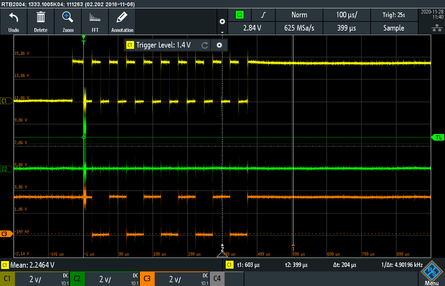Viewport: 445px width, 286px height.
Task: Click the trigger point circle on green cursor line
Action: click(83, 137)
